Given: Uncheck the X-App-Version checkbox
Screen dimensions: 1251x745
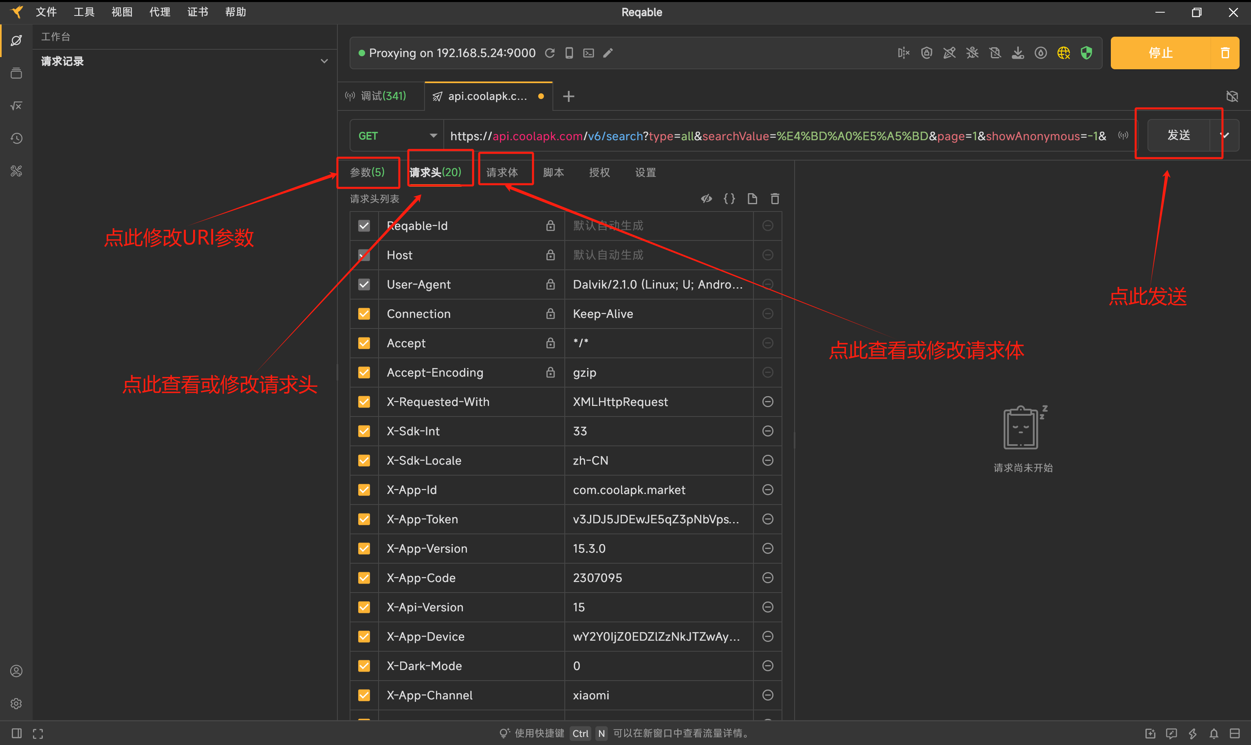Looking at the screenshot, I should [364, 548].
